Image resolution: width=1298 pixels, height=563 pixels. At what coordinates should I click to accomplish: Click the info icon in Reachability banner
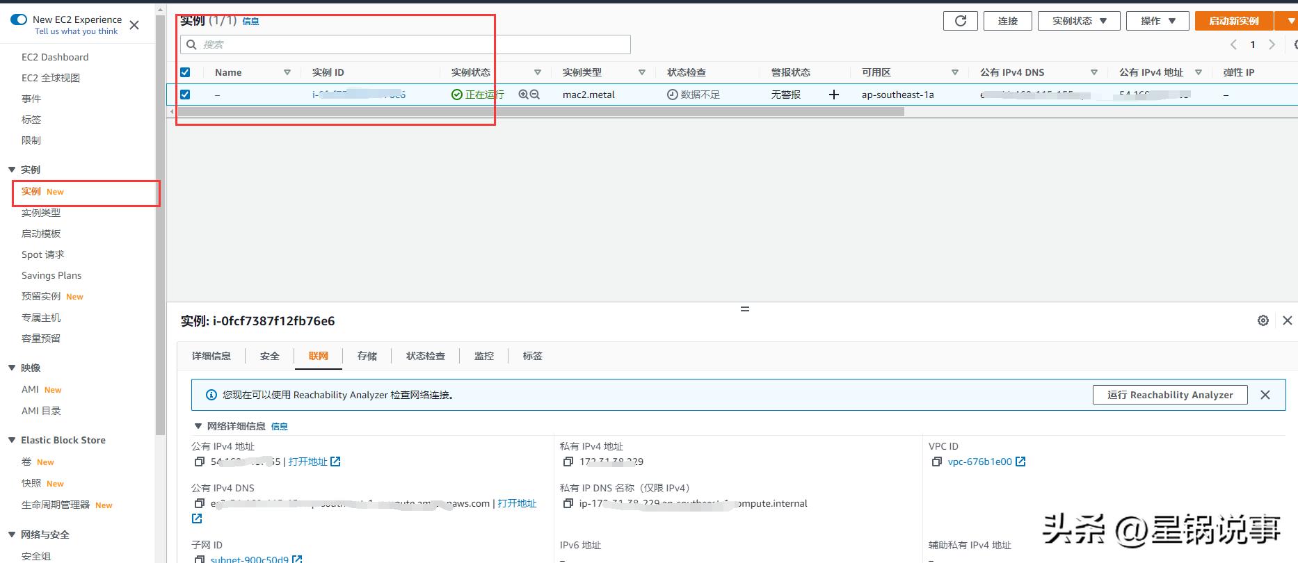[x=211, y=395]
